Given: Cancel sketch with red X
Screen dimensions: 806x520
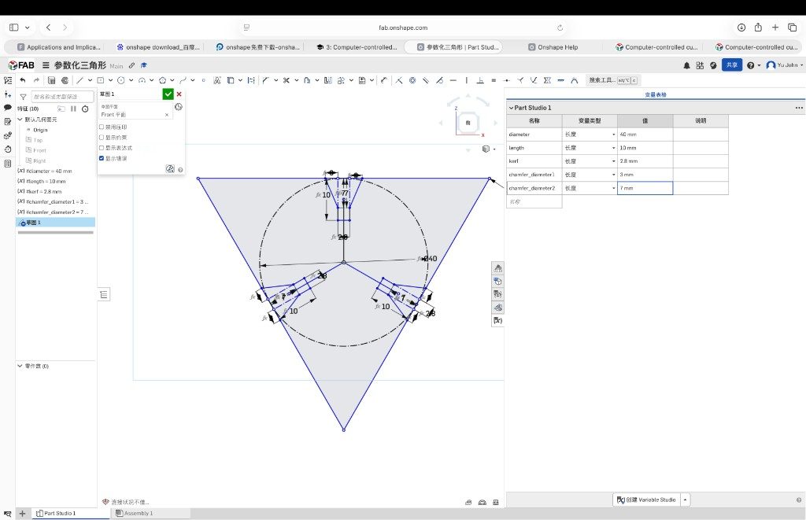Looking at the screenshot, I should tap(179, 94).
